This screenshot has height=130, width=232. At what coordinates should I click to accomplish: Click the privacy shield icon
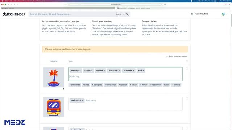point(66,4)
